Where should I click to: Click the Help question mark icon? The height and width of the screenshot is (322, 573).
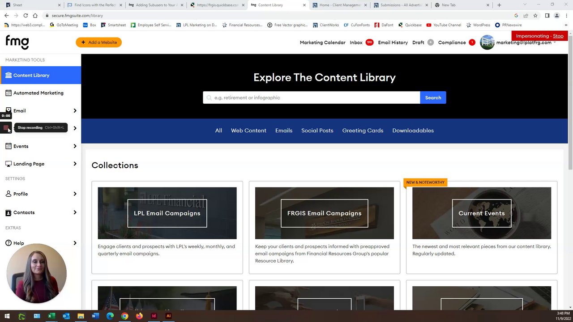[9, 243]
